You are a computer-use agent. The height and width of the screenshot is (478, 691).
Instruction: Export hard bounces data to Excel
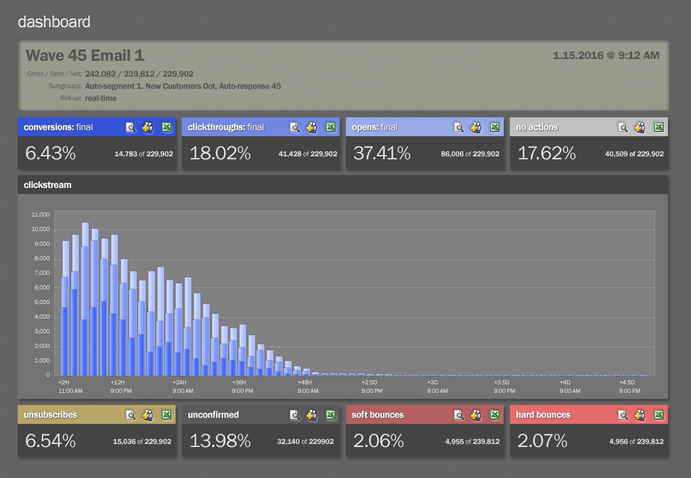[x=658, y=415]
